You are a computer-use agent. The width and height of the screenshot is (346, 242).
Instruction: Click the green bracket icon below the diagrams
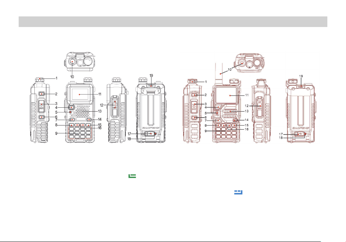132,176
